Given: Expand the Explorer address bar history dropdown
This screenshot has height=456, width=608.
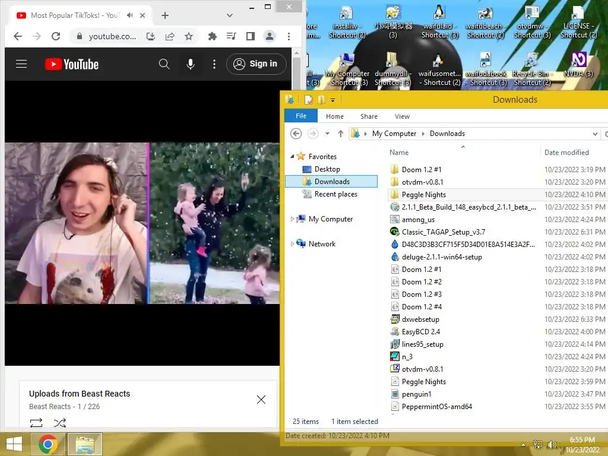Looking at the screenshot, I should tap(595, 134).
